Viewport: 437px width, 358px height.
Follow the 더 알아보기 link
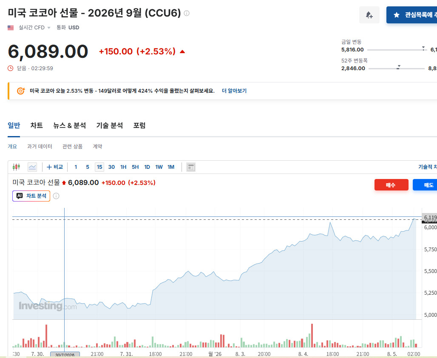click(234, 91)
